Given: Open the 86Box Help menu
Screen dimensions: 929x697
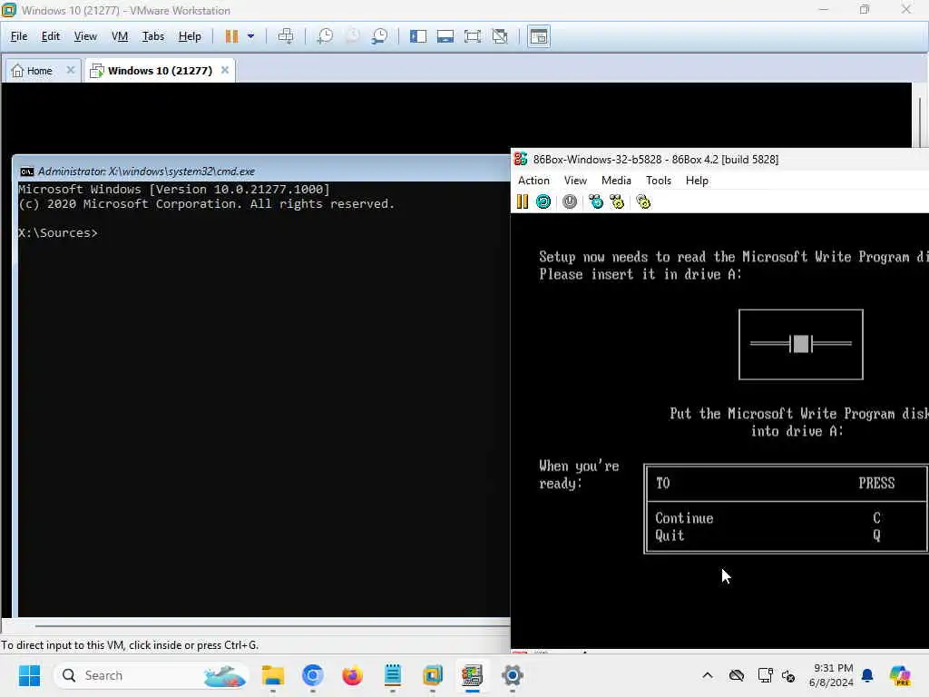Looking at the screenshot, I should [697, 181].
